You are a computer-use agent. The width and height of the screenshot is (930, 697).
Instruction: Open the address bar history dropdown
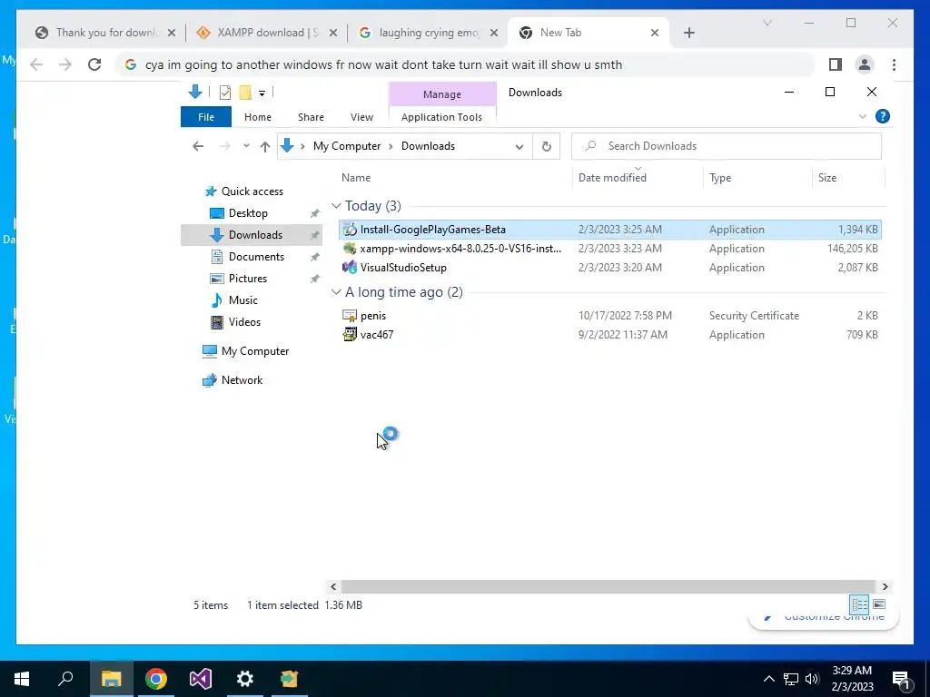tap(519, 146)
